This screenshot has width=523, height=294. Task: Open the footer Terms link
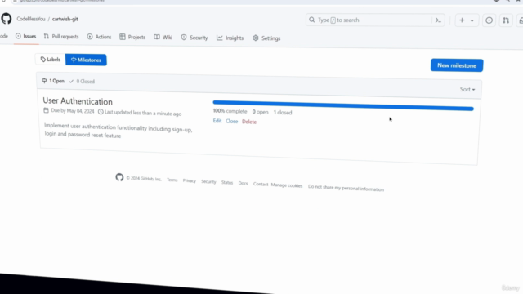[172, 180]
